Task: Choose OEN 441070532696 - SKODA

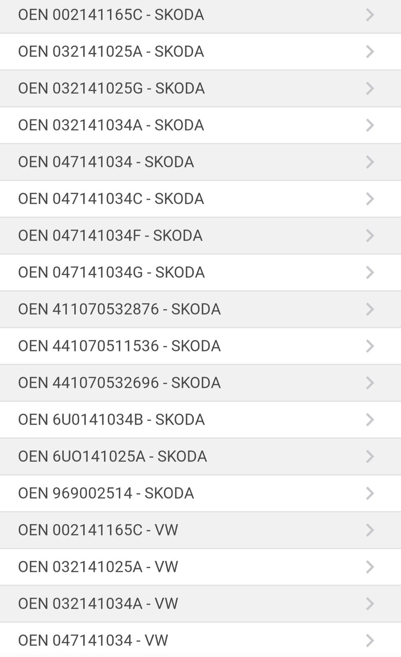Action: coord(119,383)
